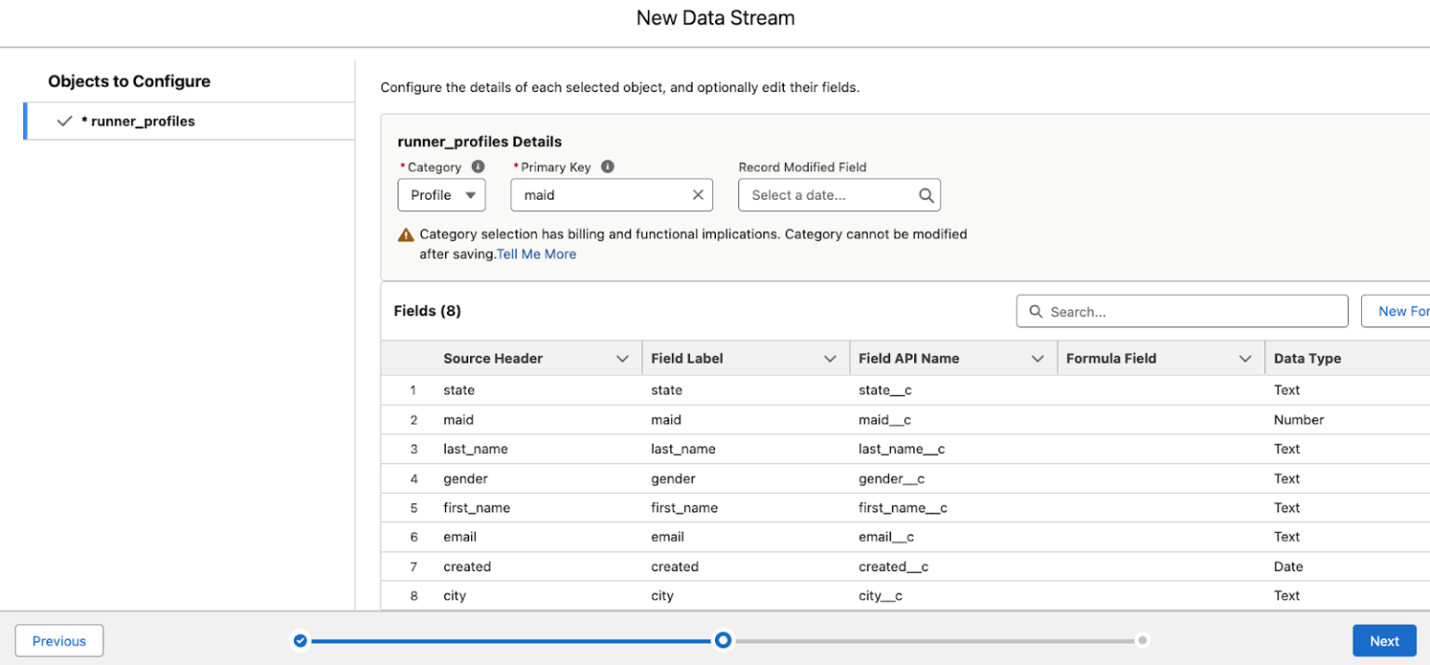Click the magnifier in Record Modified Field
The width and height of the screenshot is (1430, 665).
925,194
